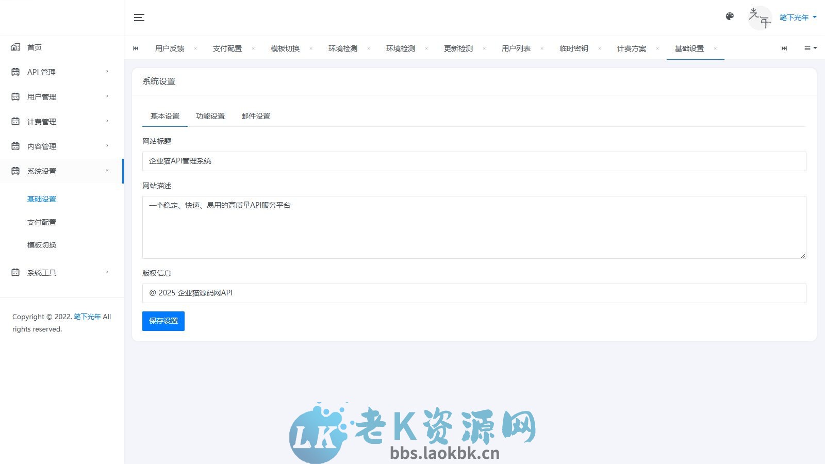Close the 用户反馈 tab
The height and width of the screenshot is (464, 825).
195,48
